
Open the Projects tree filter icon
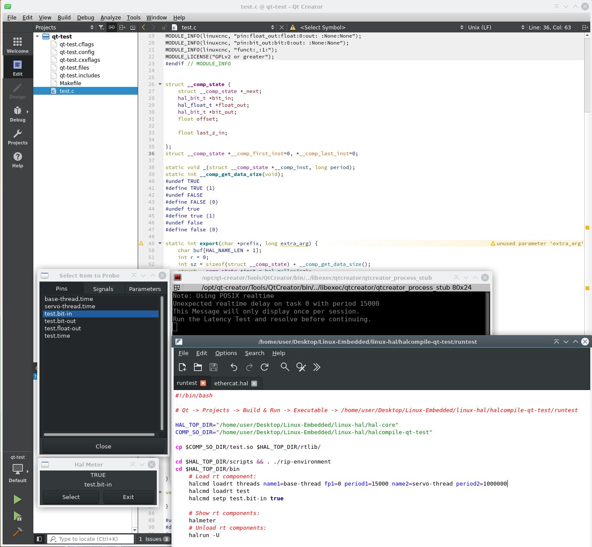101,27
